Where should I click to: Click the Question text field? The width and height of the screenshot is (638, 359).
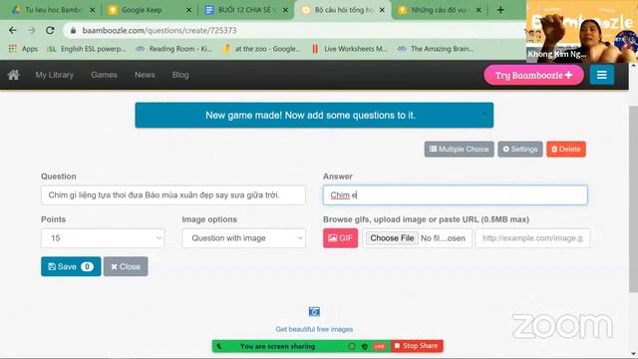[x=172, y=195]
